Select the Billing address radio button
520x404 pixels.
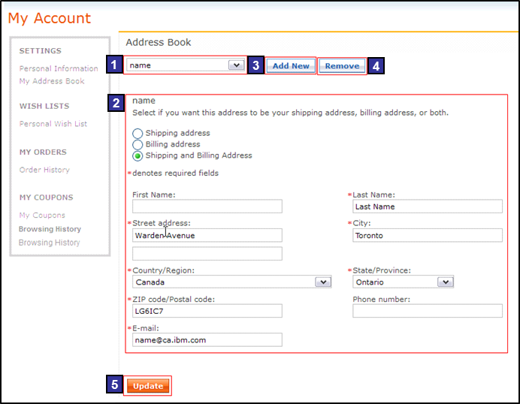pos(138,144)
